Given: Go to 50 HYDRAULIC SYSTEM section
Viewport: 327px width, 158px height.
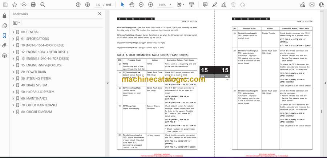Looking at the screenshot, I should point(38,92).
